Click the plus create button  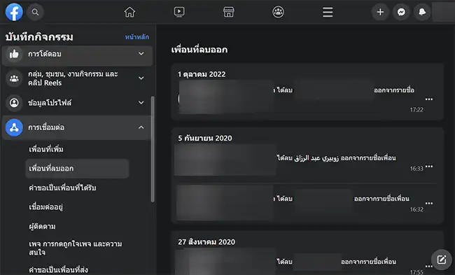tap(380, 12)
